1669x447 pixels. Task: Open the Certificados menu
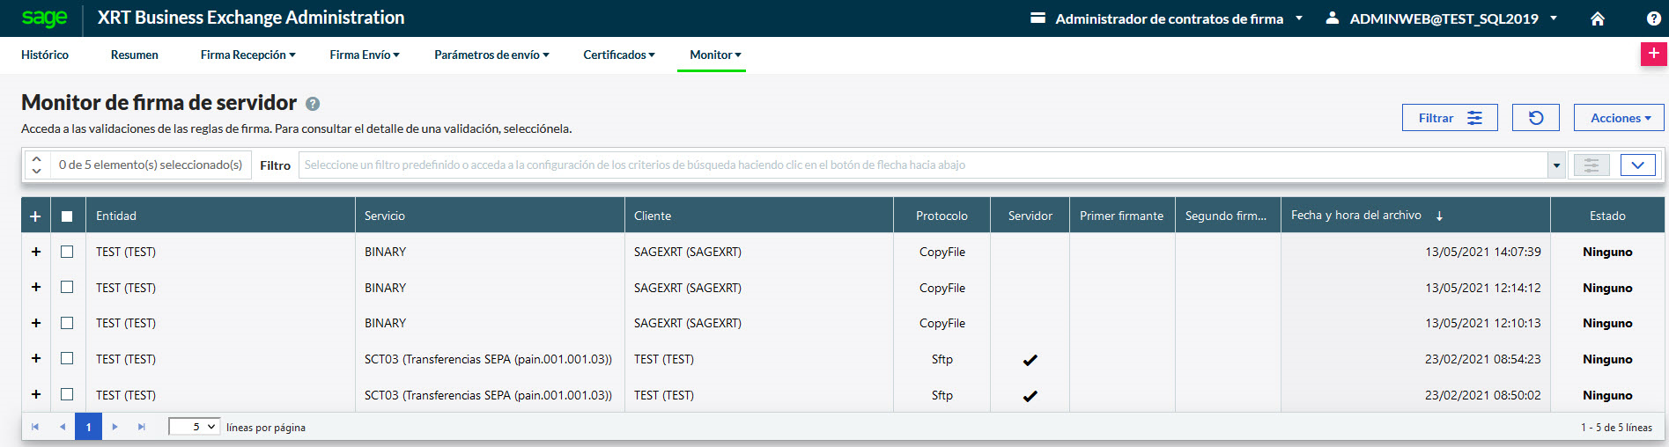pyautogui.click(x=618, y=55)
